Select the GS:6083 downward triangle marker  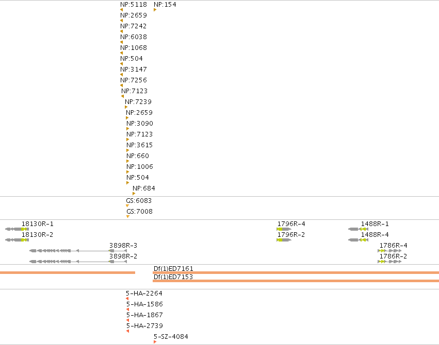[127, 206]
